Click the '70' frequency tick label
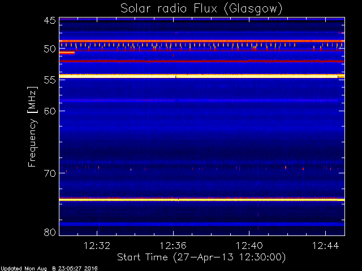The image size is (362, 271). point(50,173)
